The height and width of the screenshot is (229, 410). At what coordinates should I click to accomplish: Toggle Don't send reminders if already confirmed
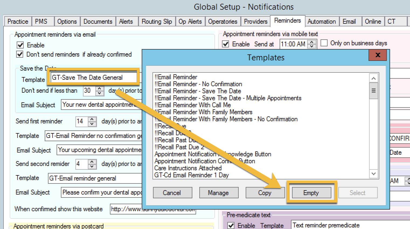20,54
